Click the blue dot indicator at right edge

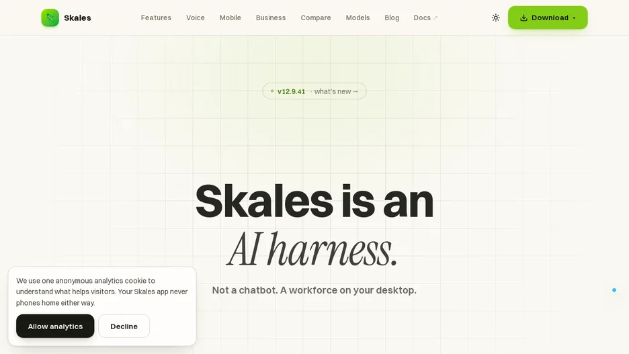point(614,290)
